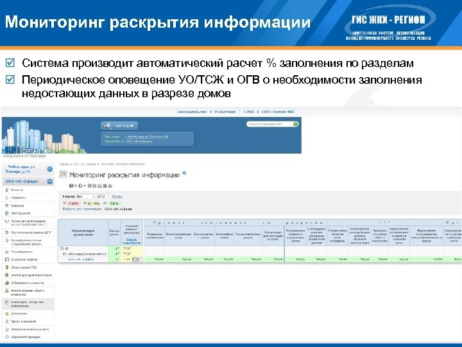Image resolution: width=462 pixels, height=347 pixels.
Task: Click the help icon next to the page title
Action: (184, 173)
